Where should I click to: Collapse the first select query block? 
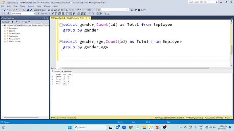(61, 25)
